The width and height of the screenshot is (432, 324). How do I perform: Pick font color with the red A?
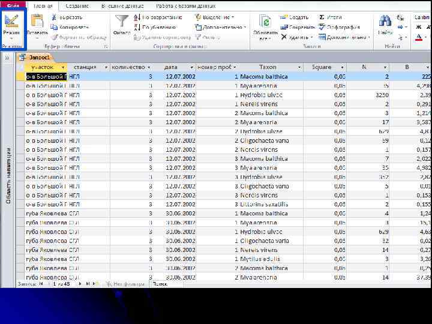419,37
